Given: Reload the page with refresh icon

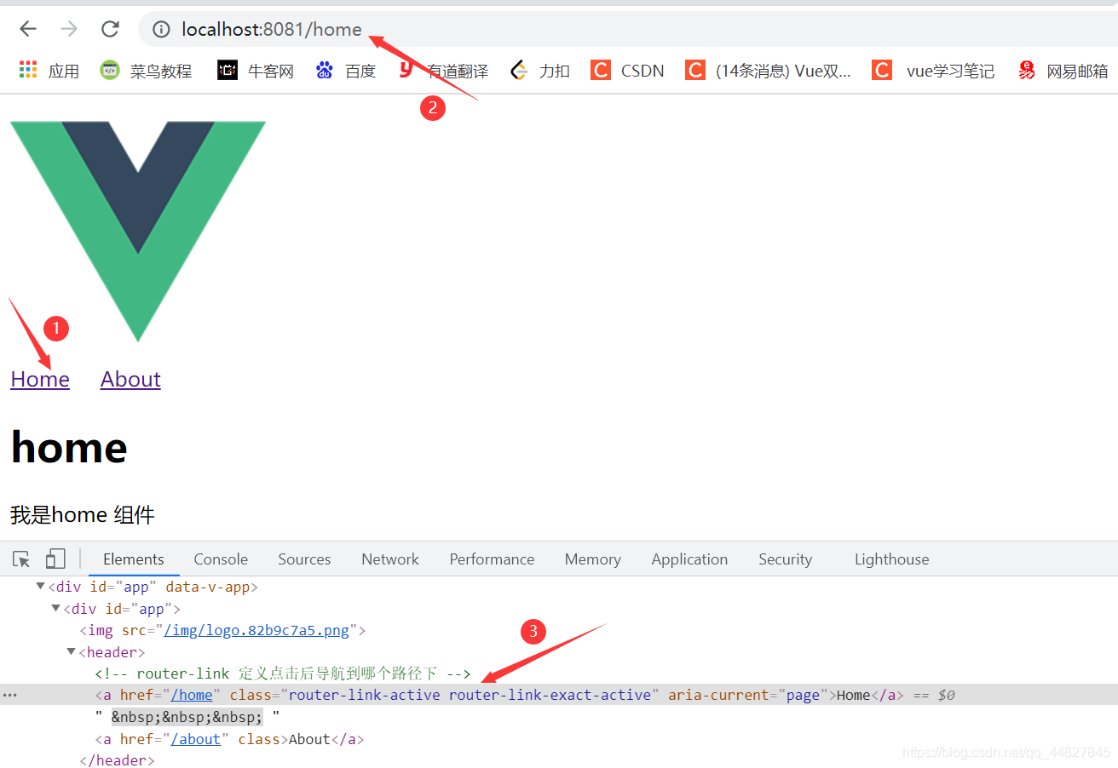Looking at the screenshot, I should click(x=110, y=29).
